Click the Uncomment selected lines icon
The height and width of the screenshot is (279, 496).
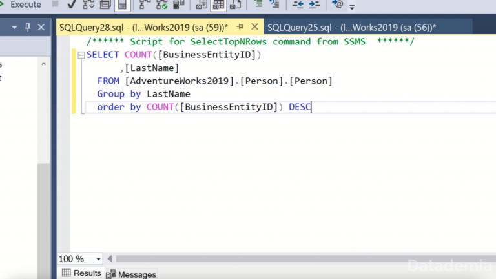(x=275, y=5)
